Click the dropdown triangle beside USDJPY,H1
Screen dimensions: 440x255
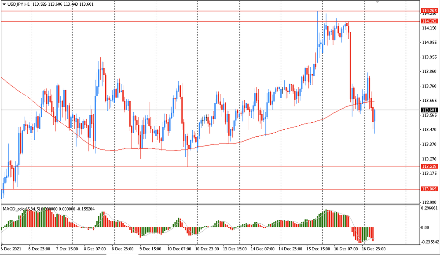click(4, 4)
